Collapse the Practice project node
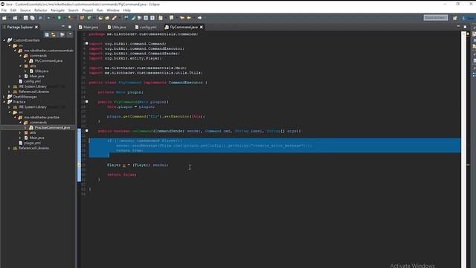The height and width of the screenshot is (268, 476). 4,102
